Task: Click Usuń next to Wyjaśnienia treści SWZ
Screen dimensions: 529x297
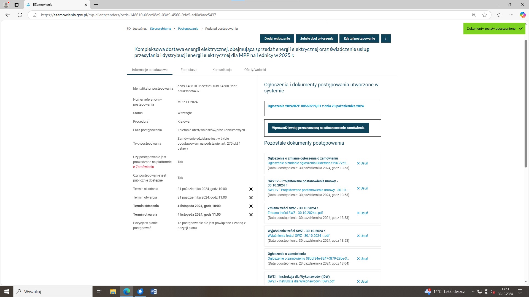Action: tap(362, 236)
